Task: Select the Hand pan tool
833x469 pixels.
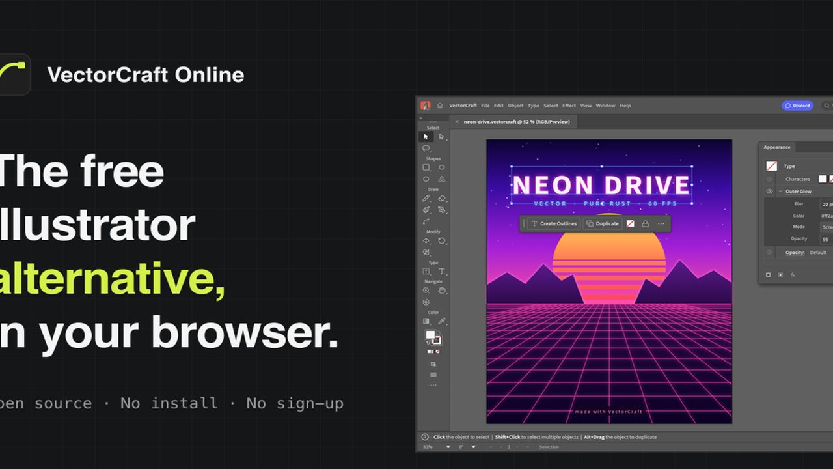Action: (441, 291)
